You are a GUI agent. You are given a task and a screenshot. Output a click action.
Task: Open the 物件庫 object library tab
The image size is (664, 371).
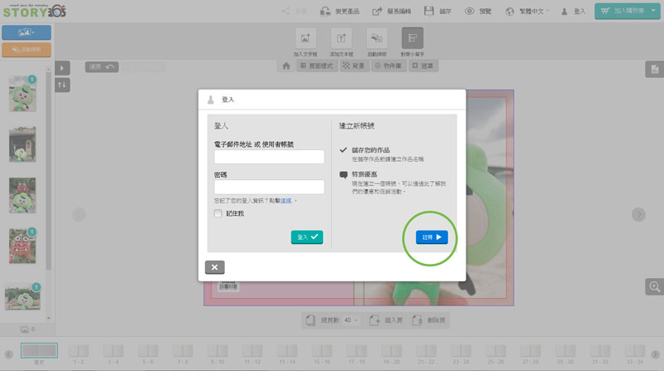(x=388, y=66)
